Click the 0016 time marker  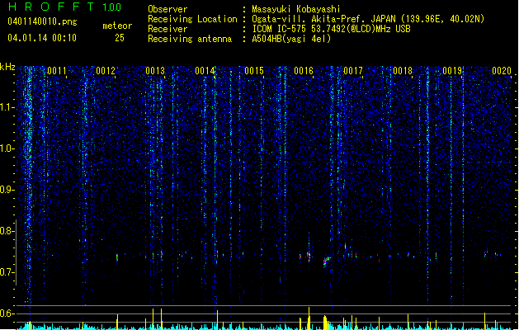coord(304,71)
